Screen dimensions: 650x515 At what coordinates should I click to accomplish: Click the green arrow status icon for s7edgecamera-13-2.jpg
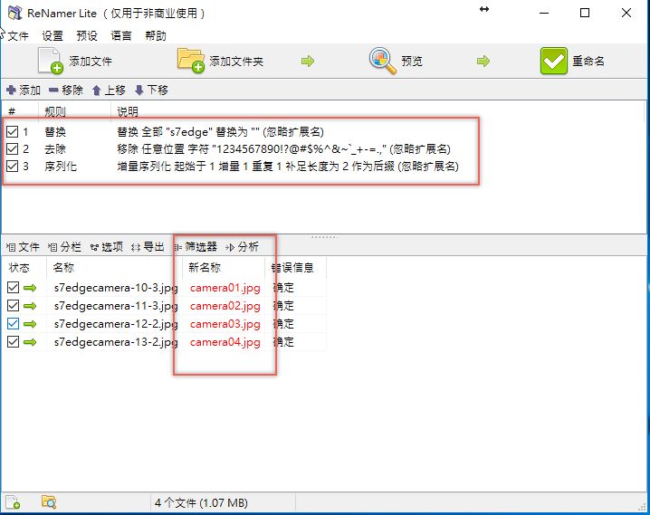tap(30, 342)
